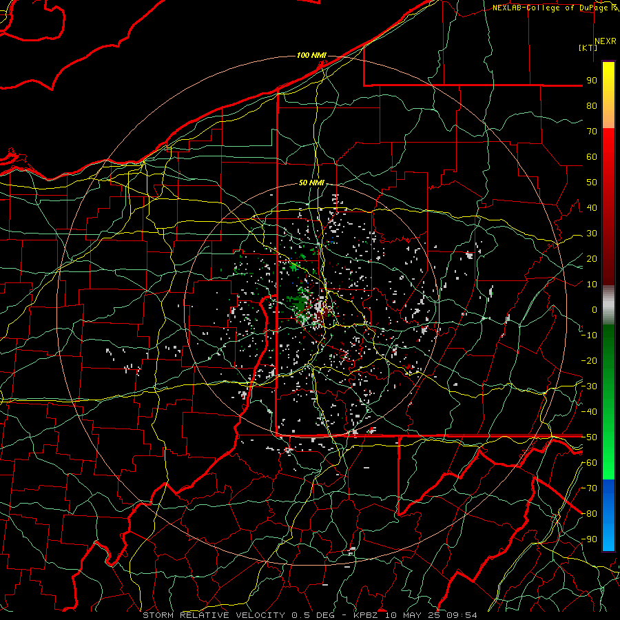This screenshot has width=620, height=620.
Task: Click the -10 value on the velocity scale
Action: (589, 335)
